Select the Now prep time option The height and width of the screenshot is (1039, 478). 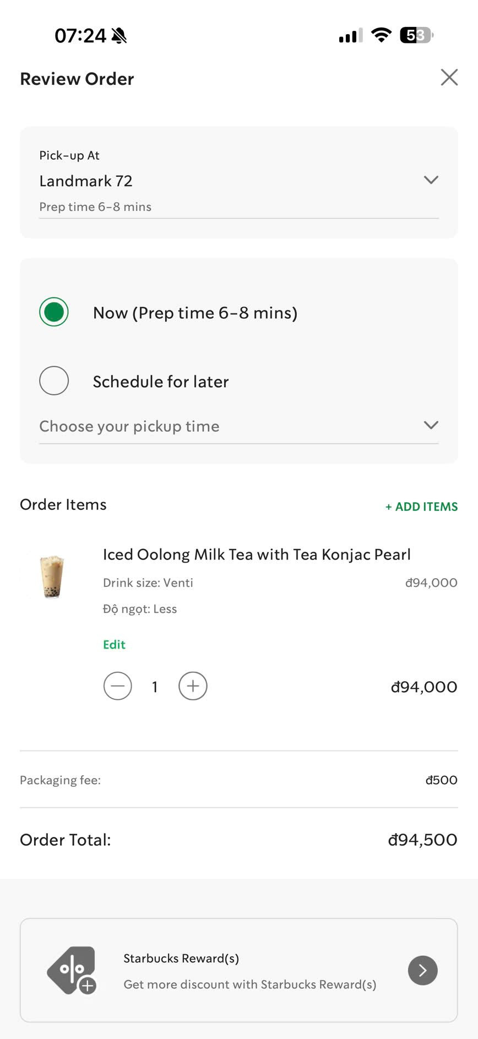54,312
